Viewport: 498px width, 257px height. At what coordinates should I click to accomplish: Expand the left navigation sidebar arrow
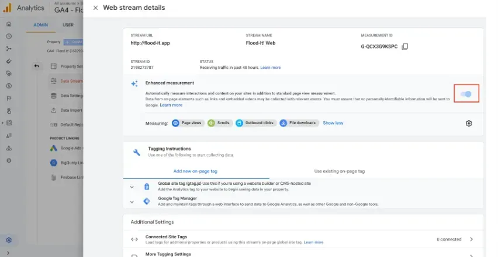tap(8, 253)
